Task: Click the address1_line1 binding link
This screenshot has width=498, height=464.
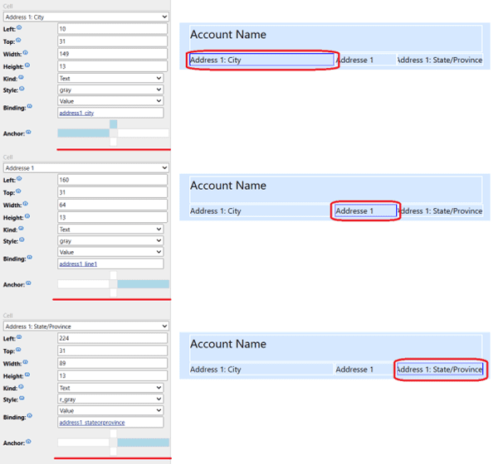Action: coord(77,263)
